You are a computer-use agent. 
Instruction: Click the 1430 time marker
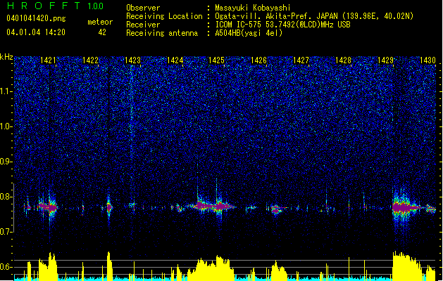coord(428,60)
